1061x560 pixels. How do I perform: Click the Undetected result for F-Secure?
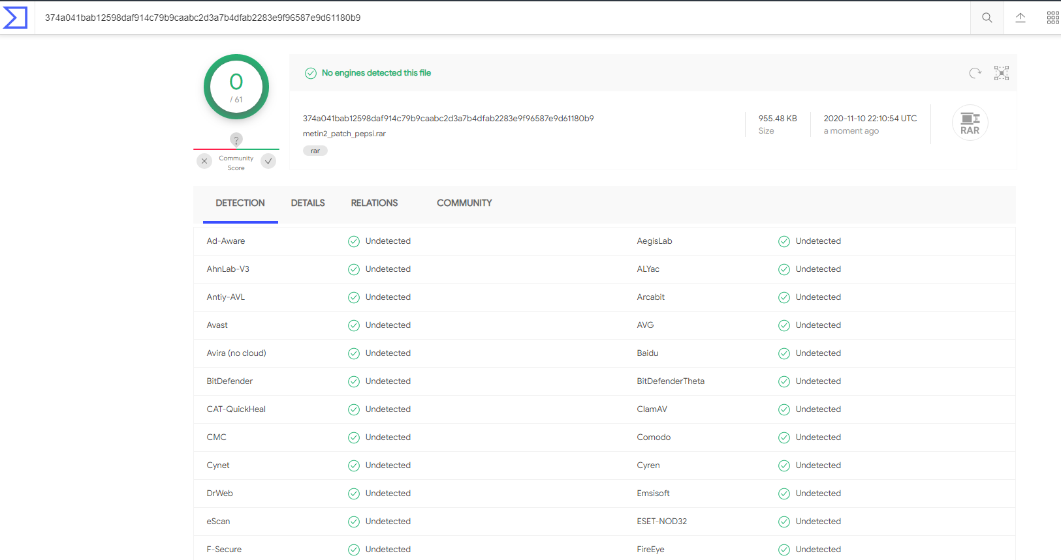tap(388, 550)
